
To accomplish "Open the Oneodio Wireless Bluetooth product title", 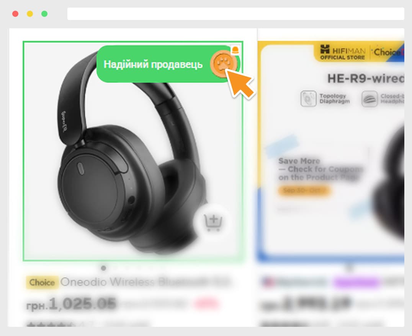I will (145, 282).
